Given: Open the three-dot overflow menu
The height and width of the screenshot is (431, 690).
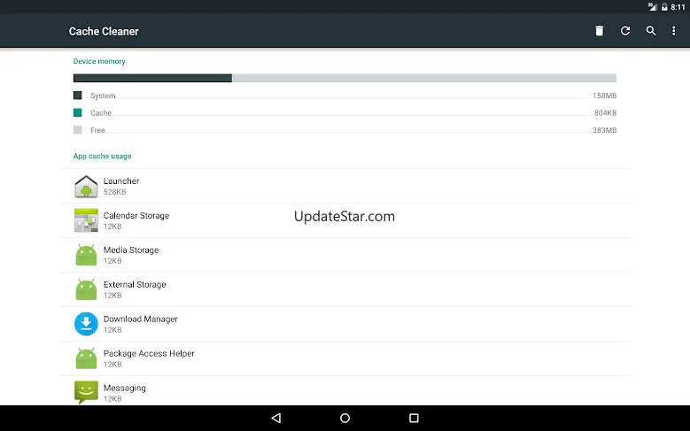Looking at the screenshot, I should coord(673,31).
